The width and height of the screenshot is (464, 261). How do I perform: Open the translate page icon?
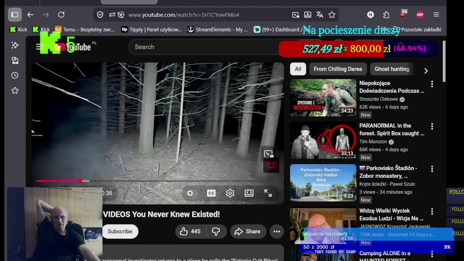click(319, 15)
